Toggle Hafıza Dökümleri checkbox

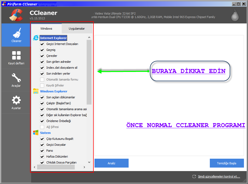(x=42, y=157)
